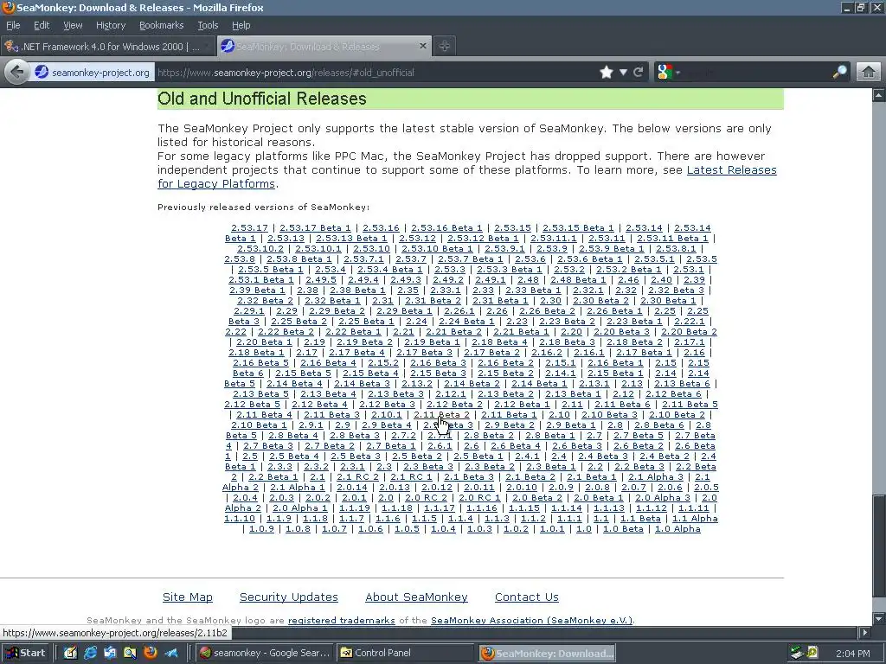Launch Firefox from the quick launch bar
This screenshot has width=886, height=664.
click(151, 653)
